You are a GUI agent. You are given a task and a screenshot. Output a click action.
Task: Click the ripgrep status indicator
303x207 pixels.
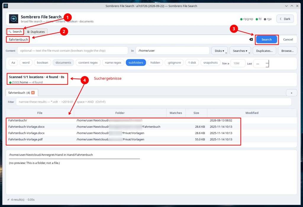click(x=246, y=19)
